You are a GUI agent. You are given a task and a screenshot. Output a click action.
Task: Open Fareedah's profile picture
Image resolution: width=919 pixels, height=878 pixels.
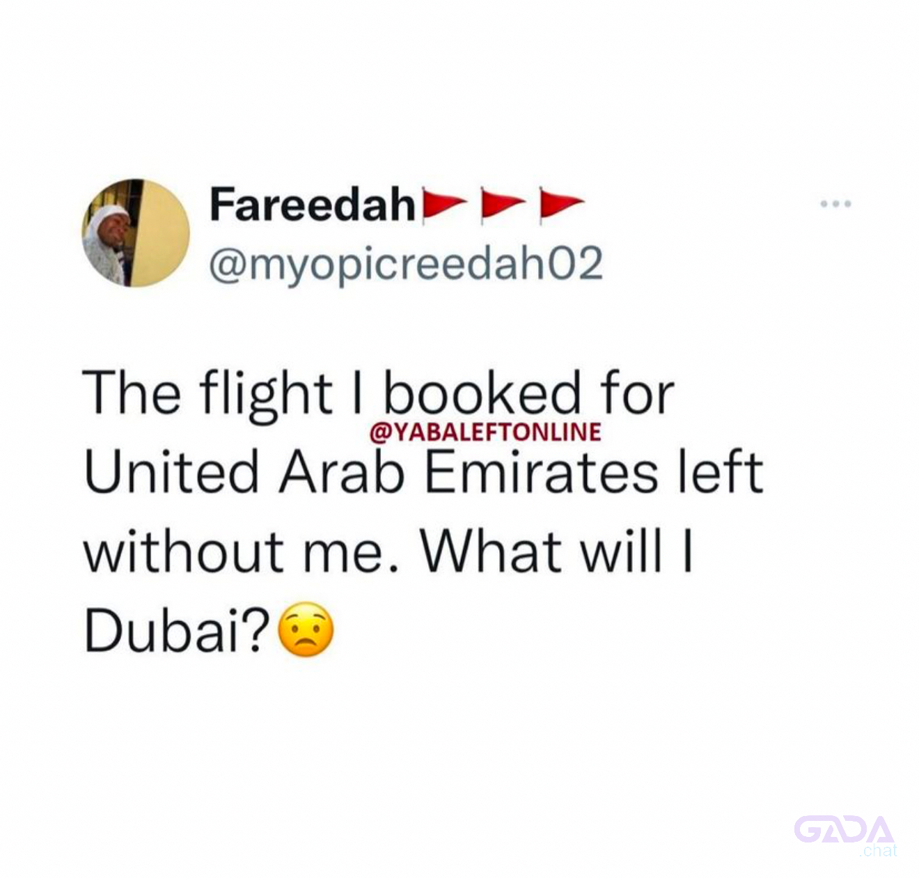[136, 233]
